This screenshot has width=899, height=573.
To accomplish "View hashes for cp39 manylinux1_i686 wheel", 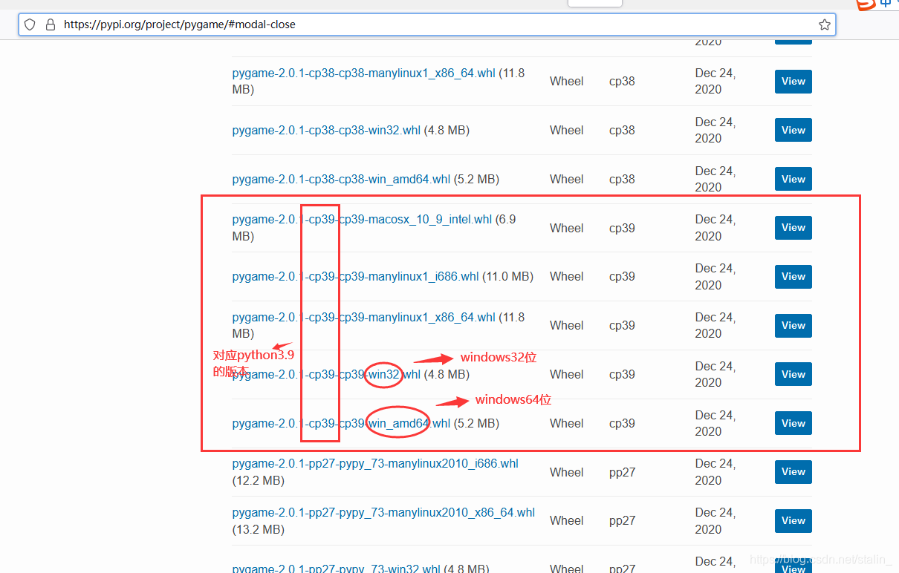I will point(793,277).
